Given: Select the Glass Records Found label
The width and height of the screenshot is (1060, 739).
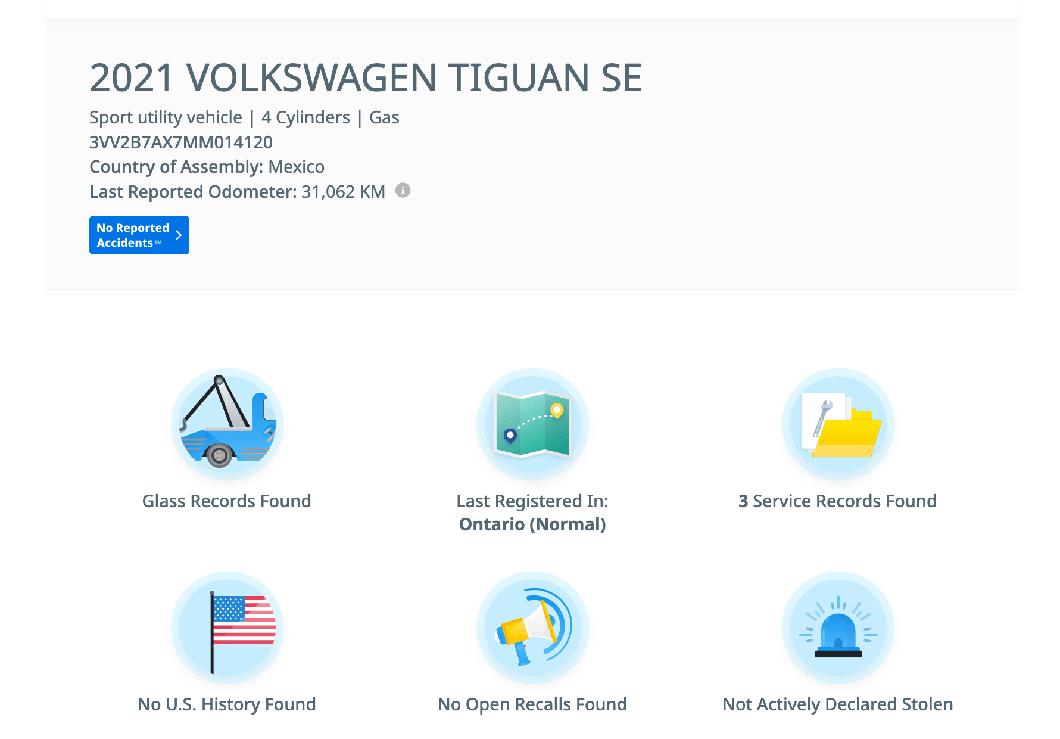Looking at the screenshot, I should click(227, 501).
